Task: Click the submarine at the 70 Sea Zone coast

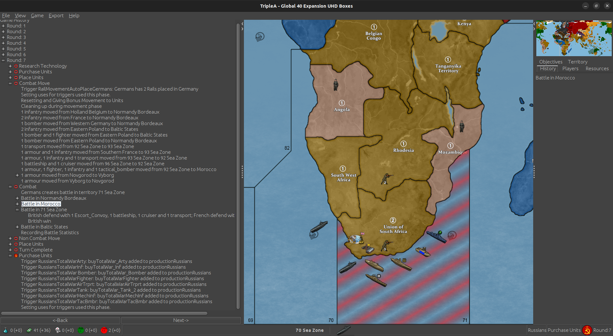Action: click(x=347, y=267)
